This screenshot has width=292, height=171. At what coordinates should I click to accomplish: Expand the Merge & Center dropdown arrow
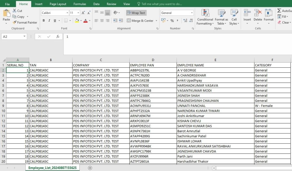[x=156, y=21]
